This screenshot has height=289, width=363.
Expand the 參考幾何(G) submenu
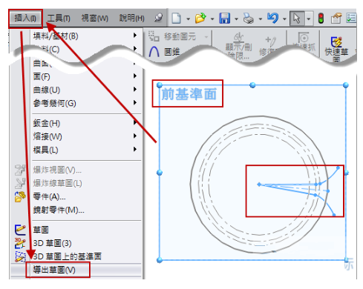click(135, 102)
